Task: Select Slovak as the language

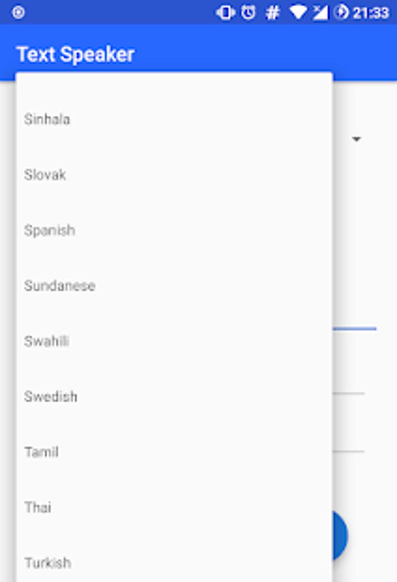Action: coord(45,175)
